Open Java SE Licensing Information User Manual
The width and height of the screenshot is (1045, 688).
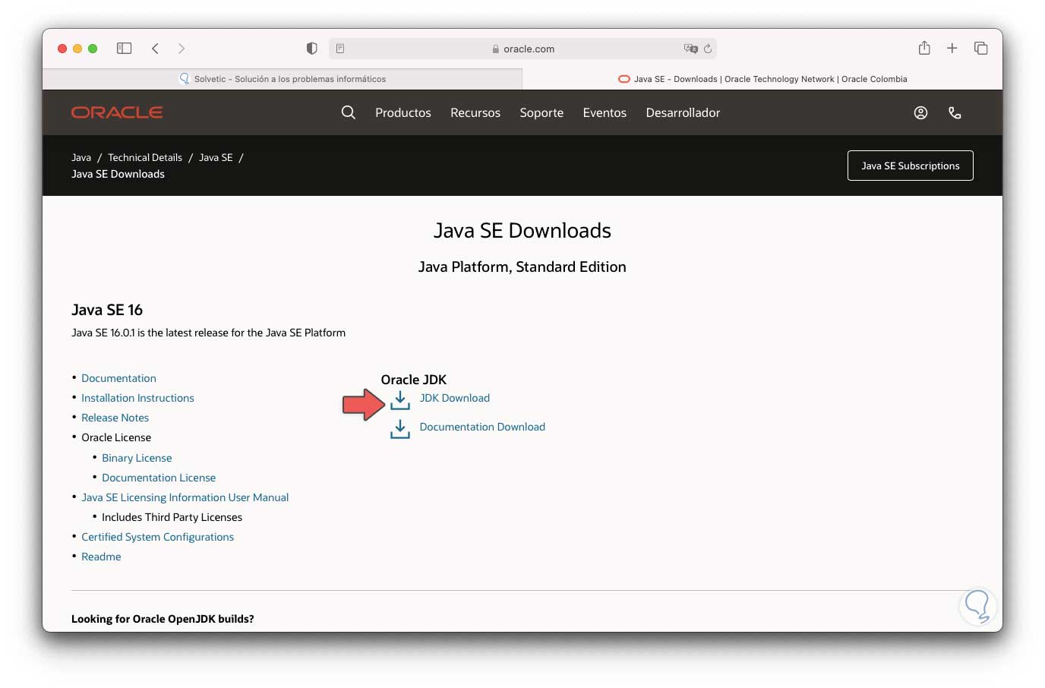coord(185,497)
